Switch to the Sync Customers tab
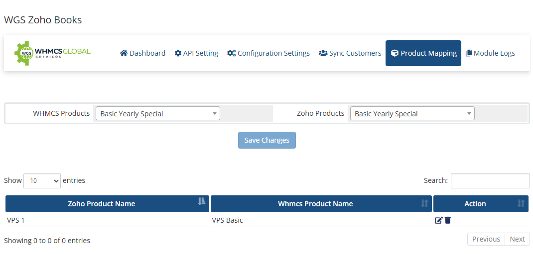Viewport: 533px width, 254px height. pyautogui.click(x=350, y=53)
